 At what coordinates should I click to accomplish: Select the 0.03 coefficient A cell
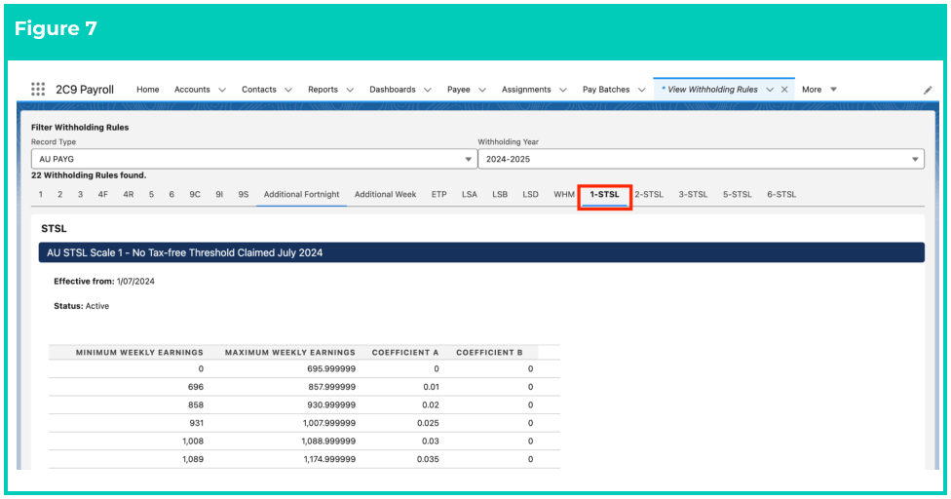(x=432, y=441)
